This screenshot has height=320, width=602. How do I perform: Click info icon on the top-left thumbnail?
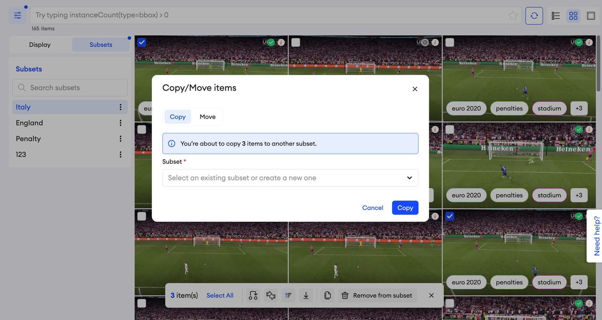(281, 43)
